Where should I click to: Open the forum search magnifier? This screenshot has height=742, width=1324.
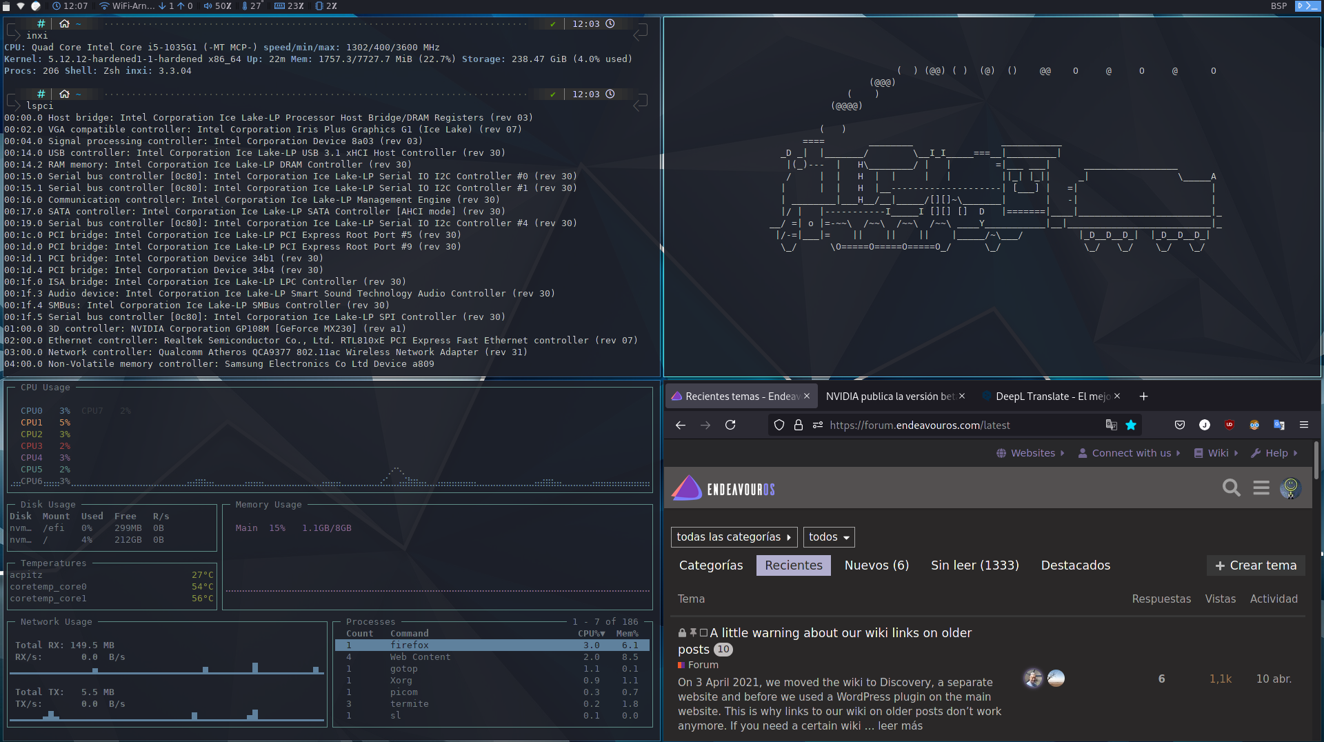[x=1231, y=488]
